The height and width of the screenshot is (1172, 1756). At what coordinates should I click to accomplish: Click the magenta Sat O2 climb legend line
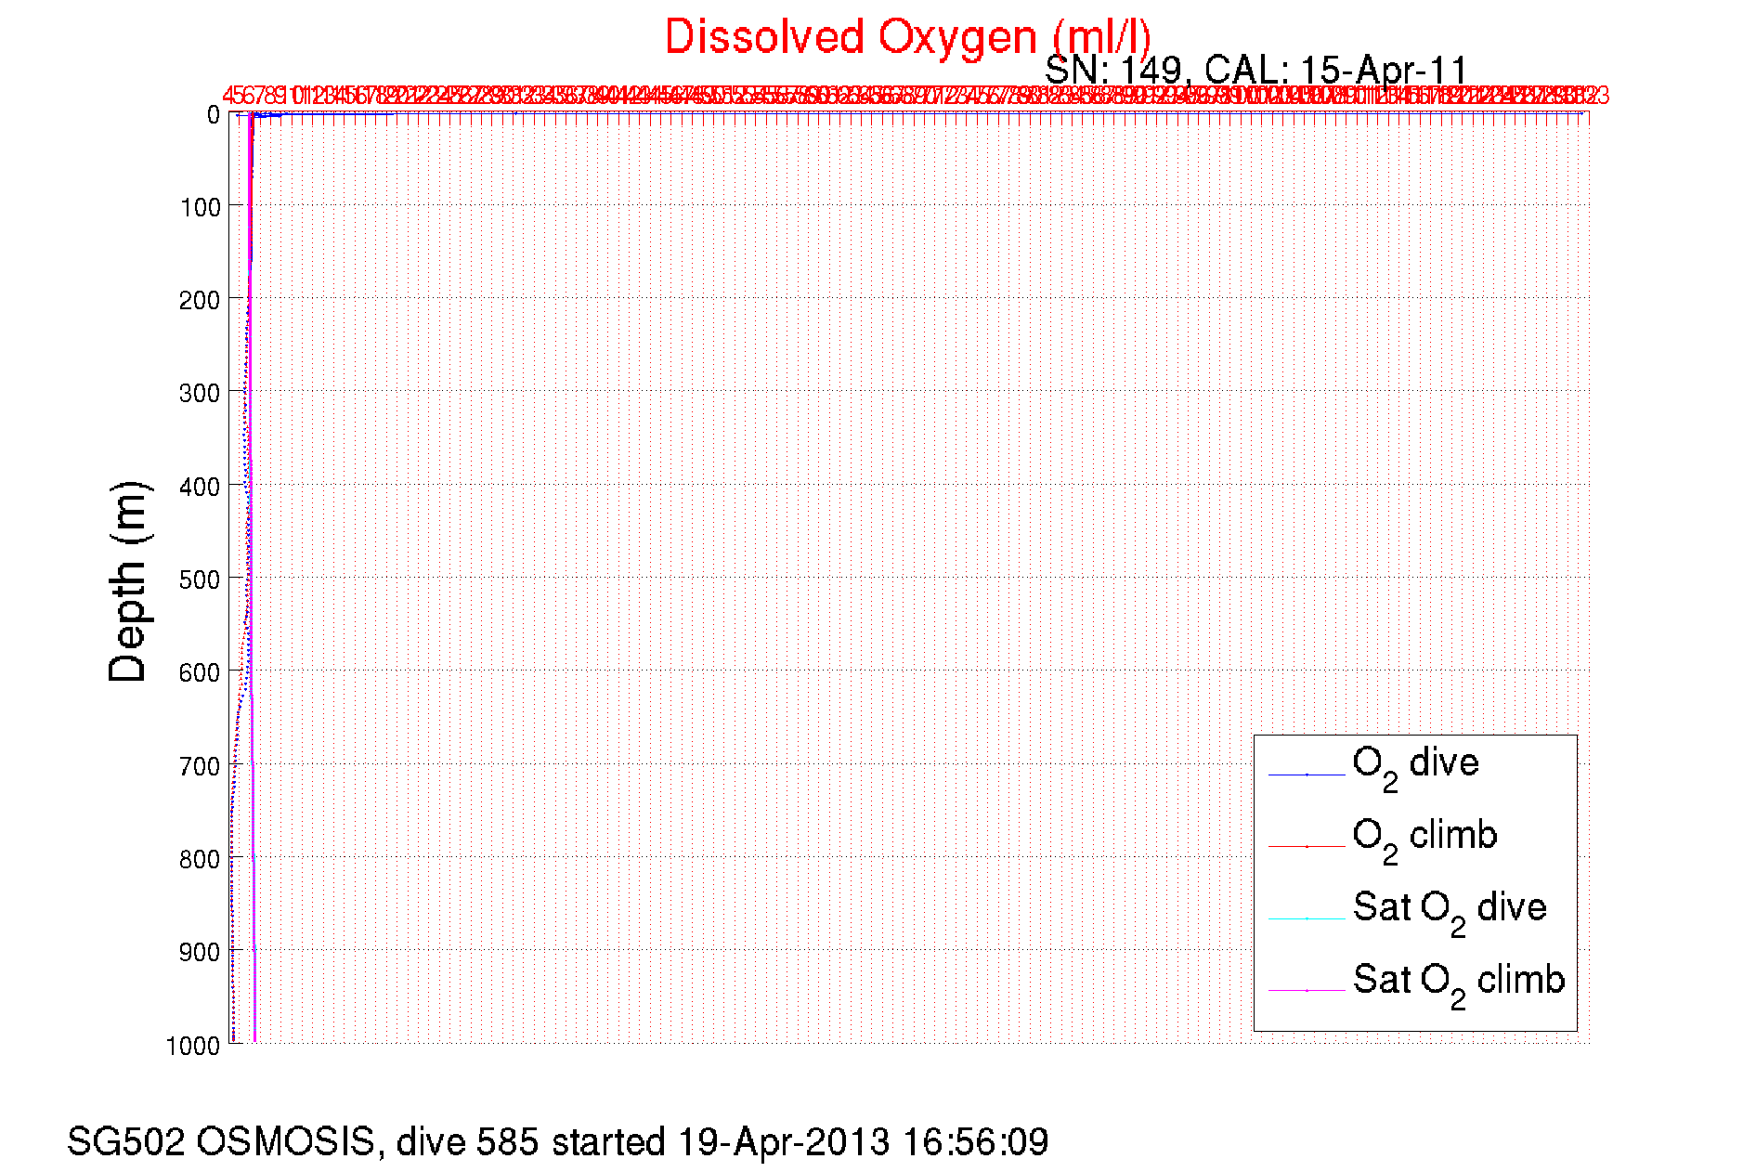point(1307,991)
